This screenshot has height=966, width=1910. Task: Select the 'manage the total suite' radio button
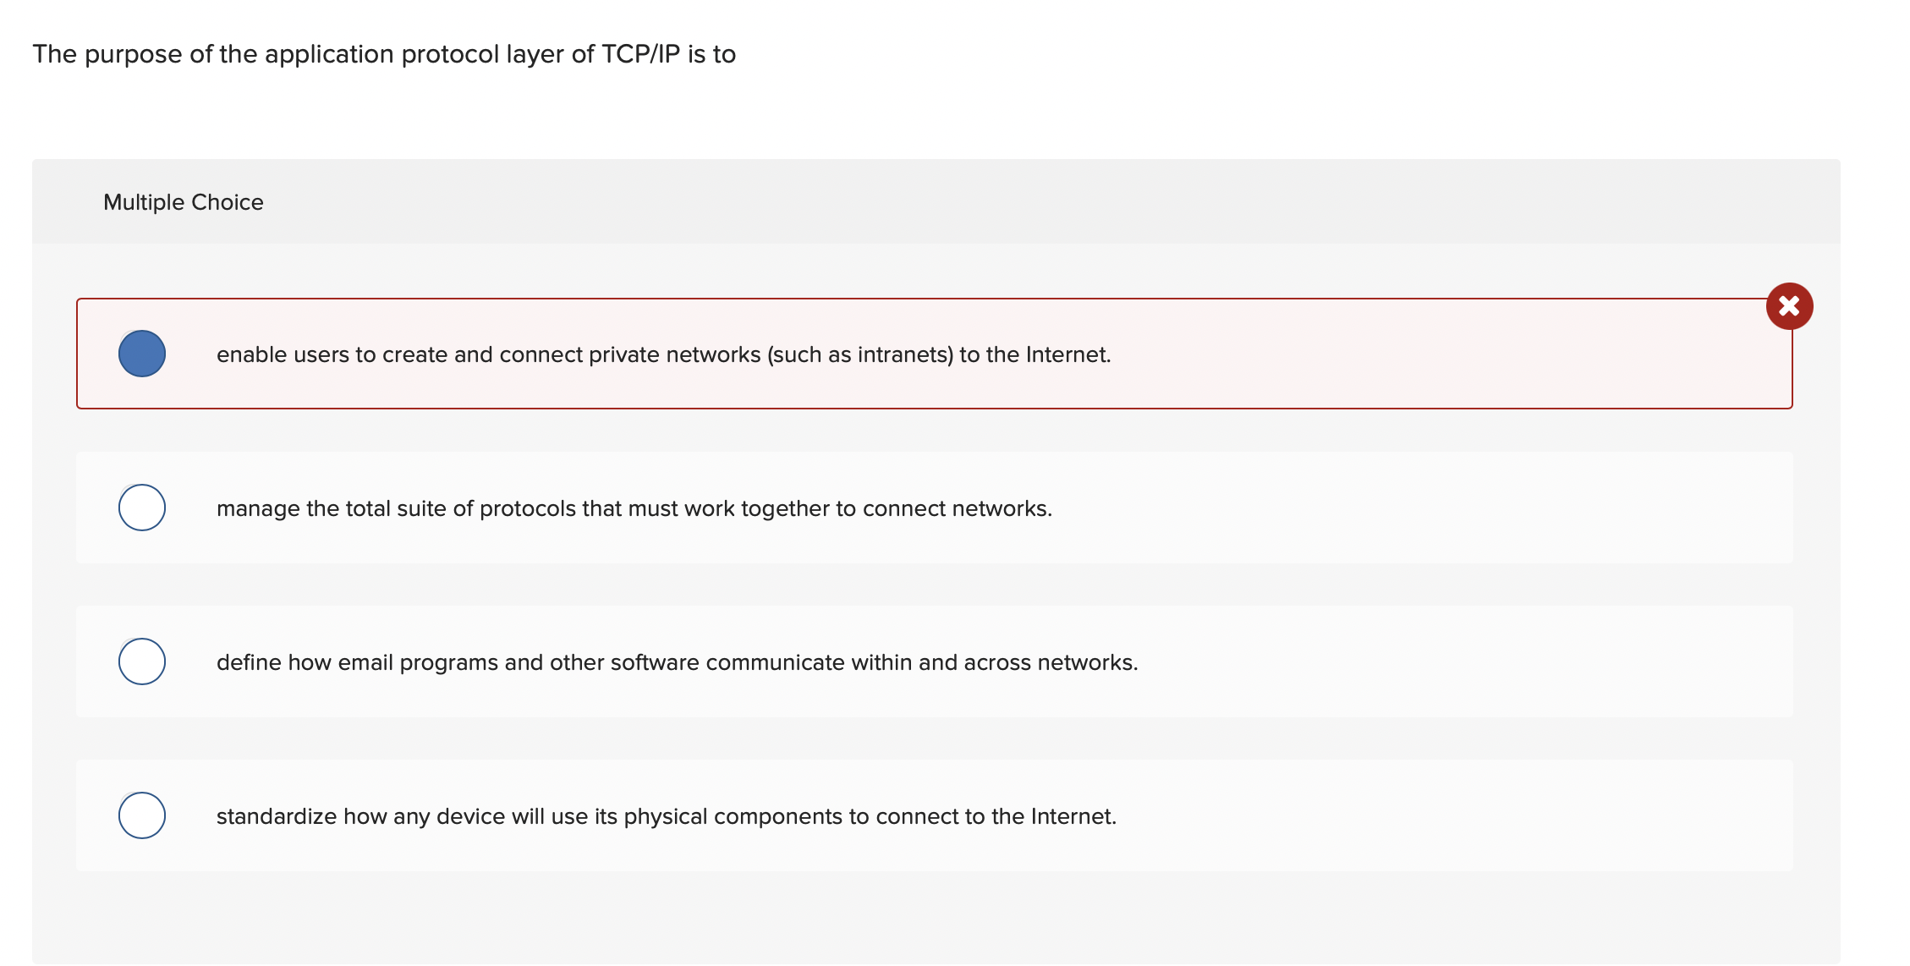click(x=142, y=508)
